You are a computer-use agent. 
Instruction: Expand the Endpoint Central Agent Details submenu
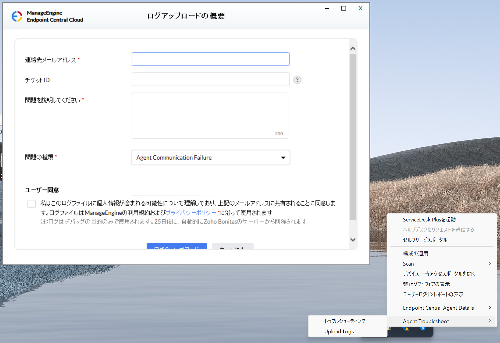[x=442, y=308]
